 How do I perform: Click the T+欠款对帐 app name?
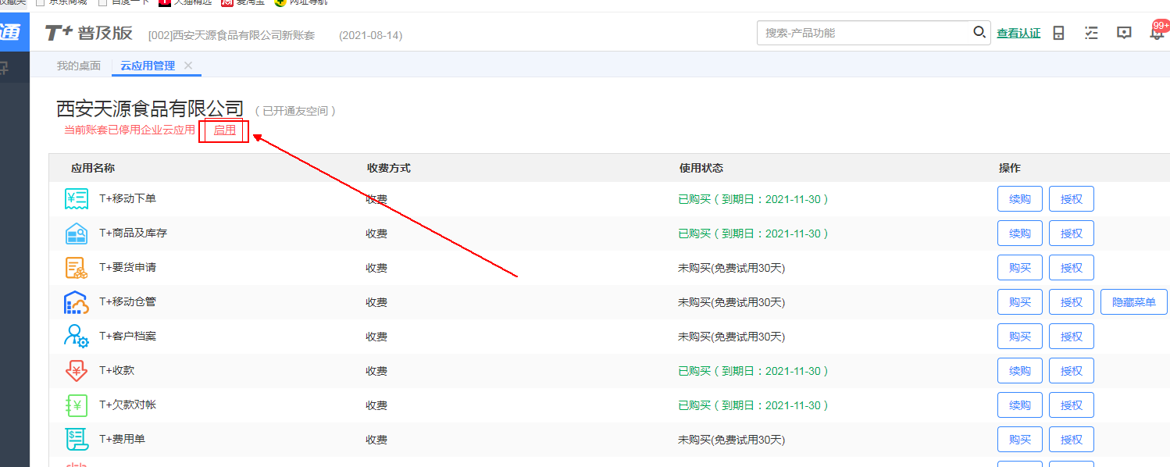127,405
